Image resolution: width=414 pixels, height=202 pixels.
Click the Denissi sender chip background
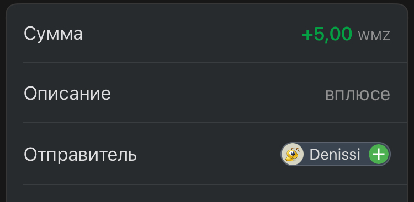[x=335, y=154]
